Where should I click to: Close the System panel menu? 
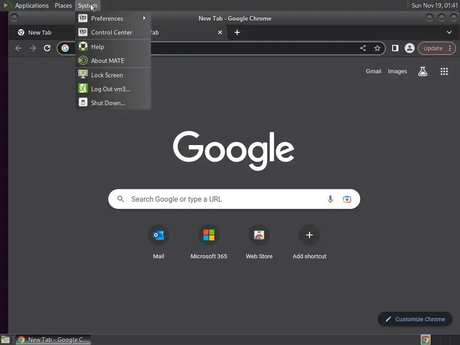[88, 5]
